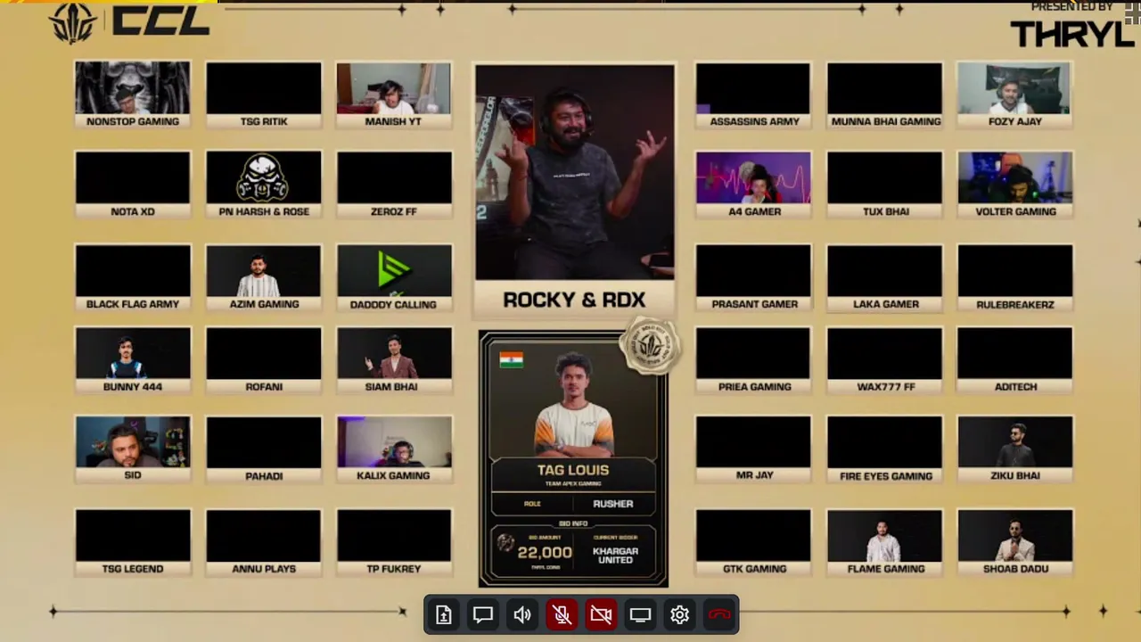Click the "RUSHER" role value

click(x=613, y=504)
